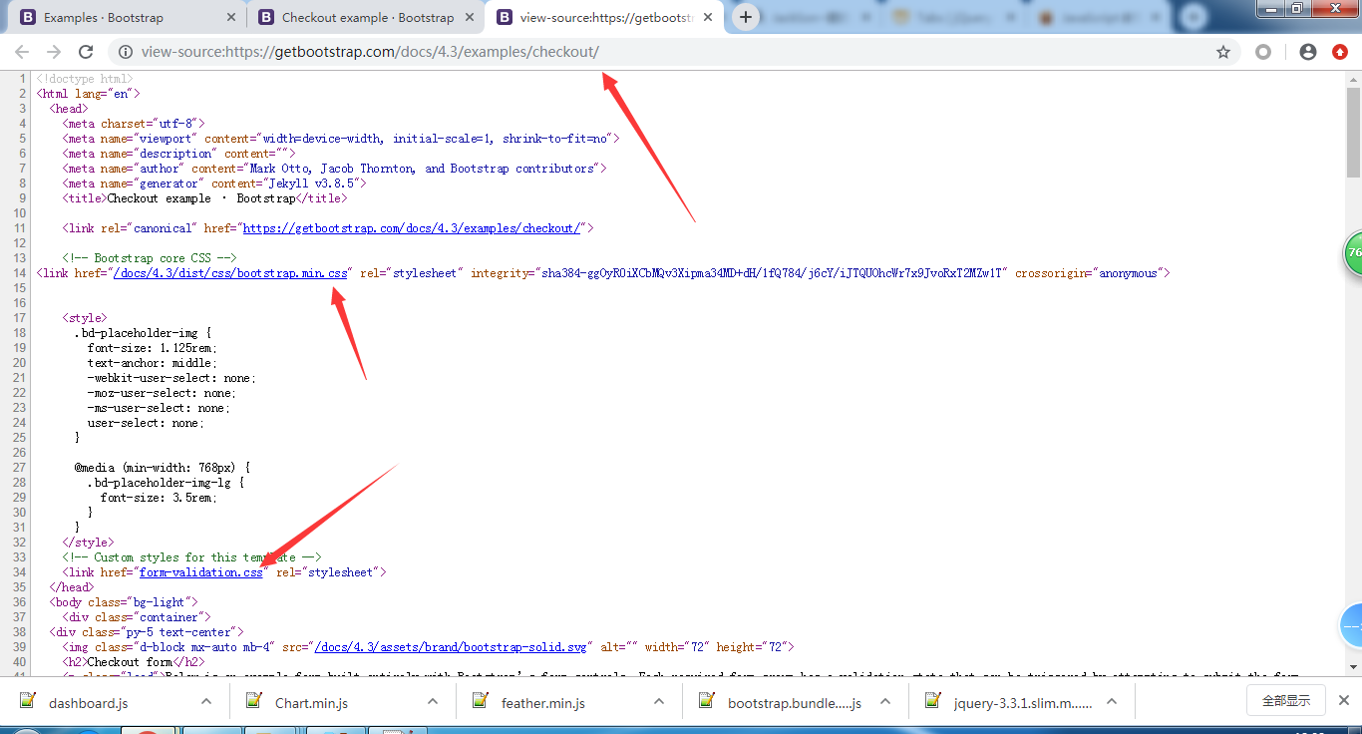Image resolution: width=1362 pixels, height=734 pixels.
Task: Click the meta author line text
Action: pos(334,169)
